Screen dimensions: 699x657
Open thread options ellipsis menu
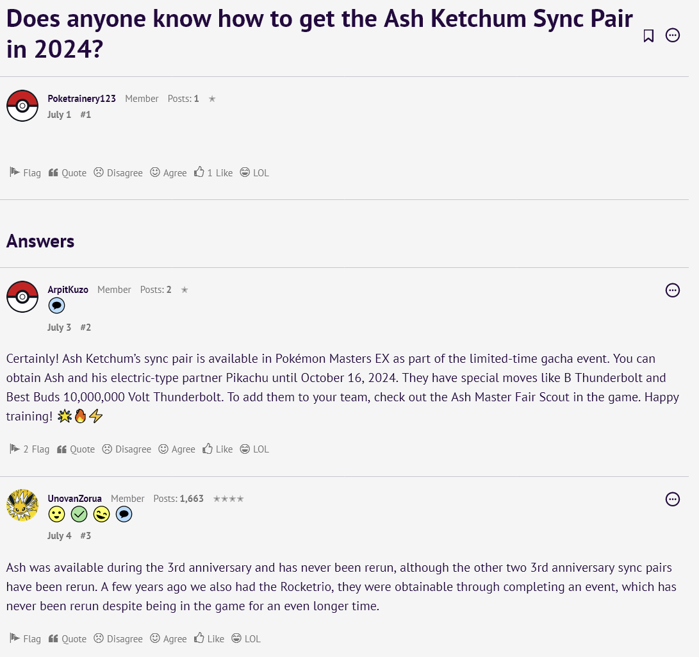pos(673,35)
